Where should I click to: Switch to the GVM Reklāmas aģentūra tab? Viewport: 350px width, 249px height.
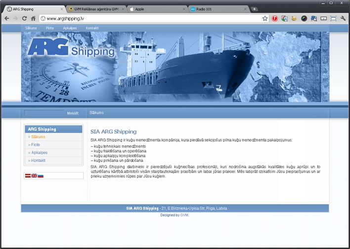pyautogui.click(x=97, y=9)
